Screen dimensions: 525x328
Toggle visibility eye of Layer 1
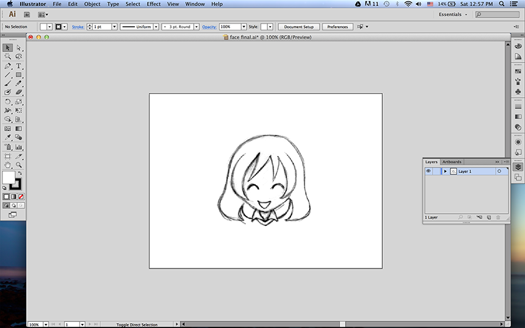pyautogui.click(x=428, y=171)
